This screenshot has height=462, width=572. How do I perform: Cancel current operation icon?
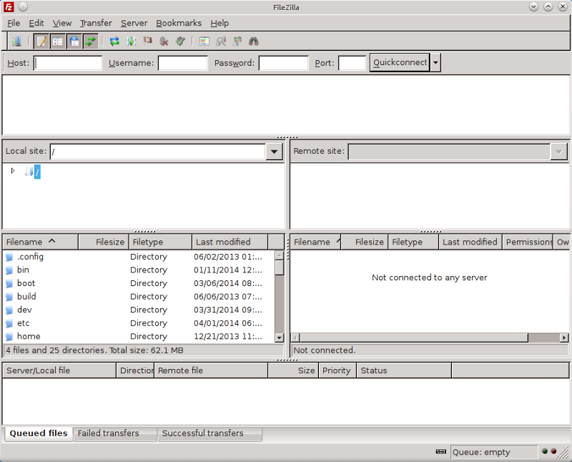tap(148, 41)
